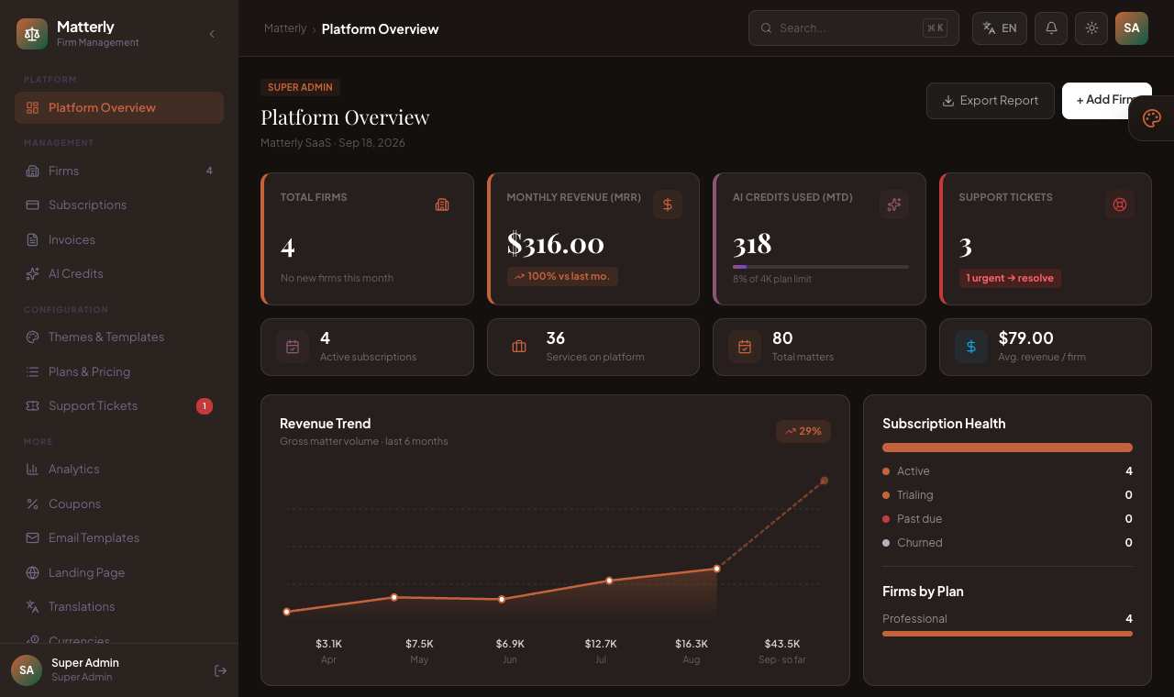Click the Themes palette sidebar icon
The height and width of the screenshot is (697, 1174).
click(32, 337)
